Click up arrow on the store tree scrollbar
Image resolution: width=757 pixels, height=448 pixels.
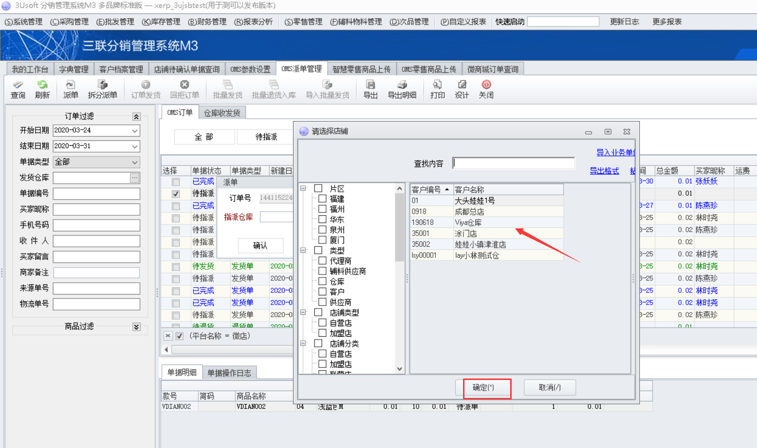click(399, 189)
